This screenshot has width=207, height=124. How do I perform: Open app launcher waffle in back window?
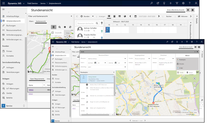[x=4, y=3]
